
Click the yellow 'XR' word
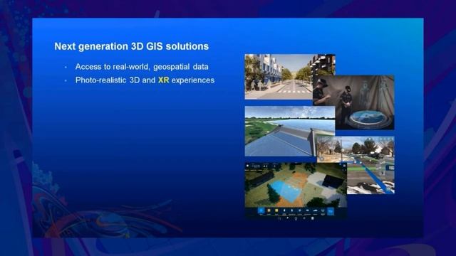[x=163, y=80]
